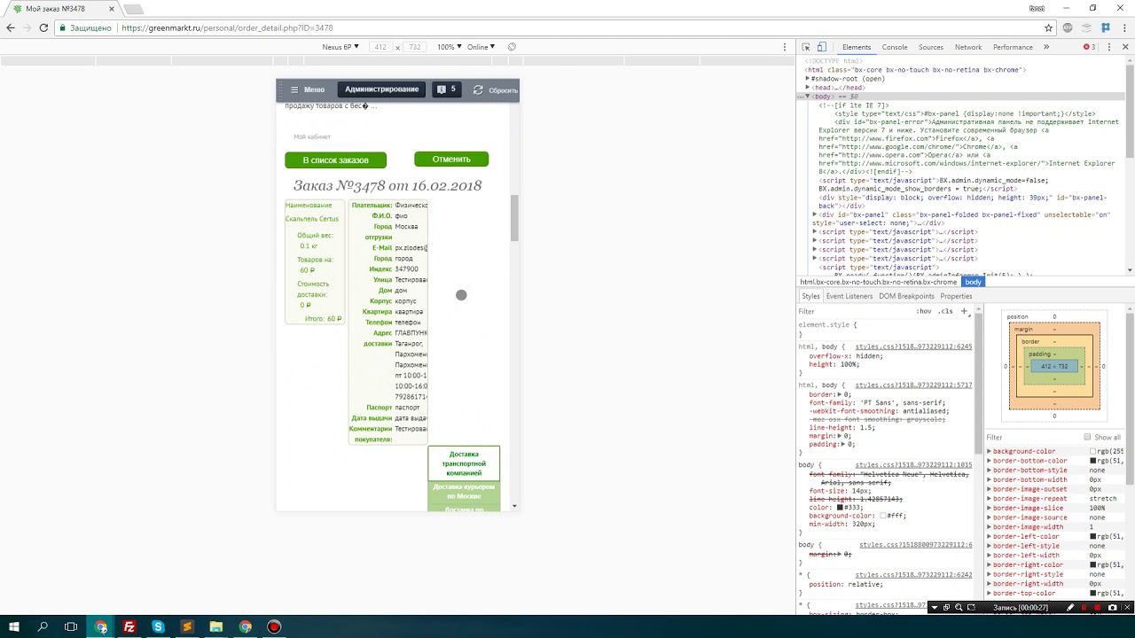Open the 100% zoom dropdown
This screenshot has width=1135, height=638.
(449, 47)
